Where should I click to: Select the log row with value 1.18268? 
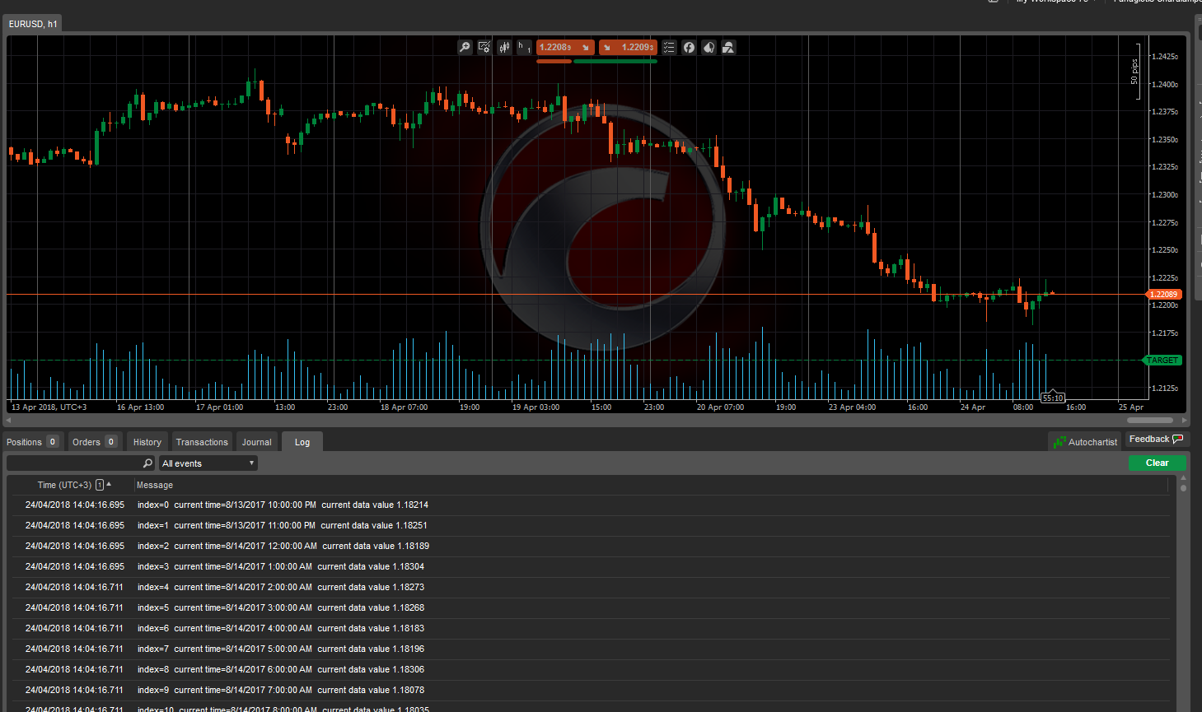[592, 608]
